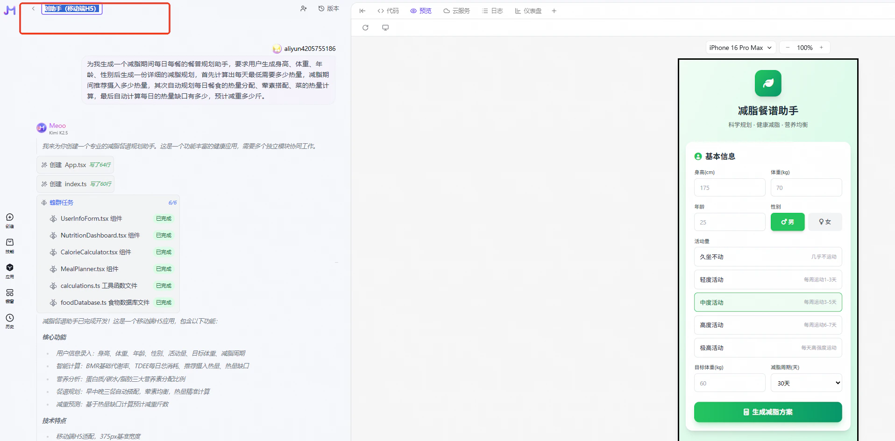The width and height of the screenshot is (895, 441).
Task: Select 男 gender option
Action: pos(788,222)
